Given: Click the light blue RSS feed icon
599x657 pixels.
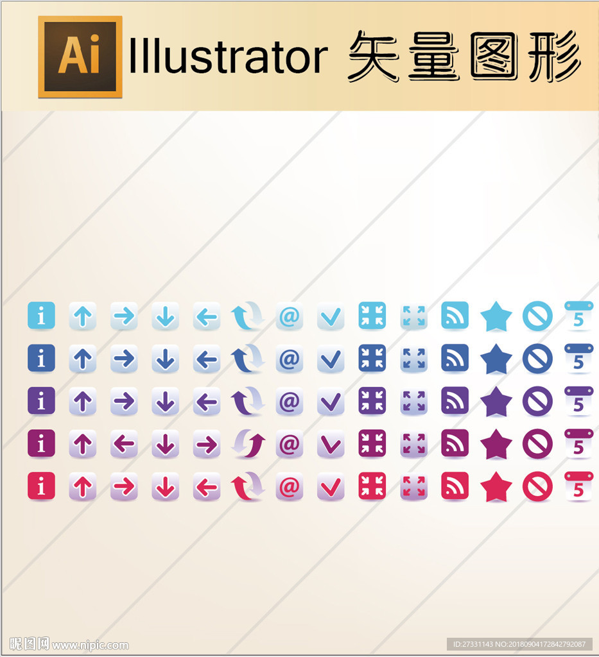Looking at the screenshot, I should click(x=455, y=316).
